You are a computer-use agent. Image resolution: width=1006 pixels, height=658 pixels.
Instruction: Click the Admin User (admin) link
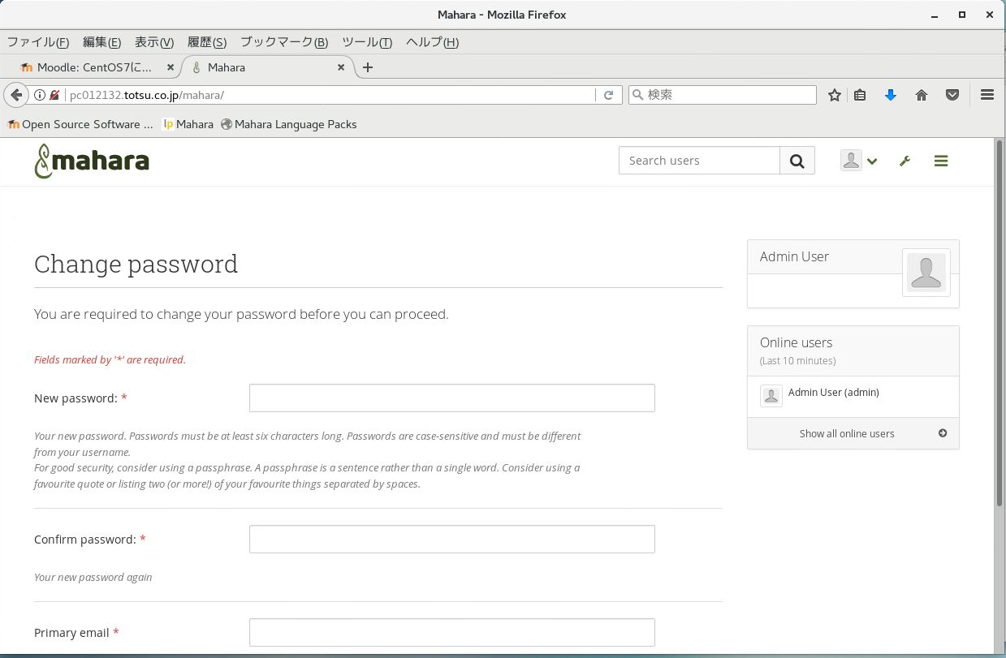833,392
